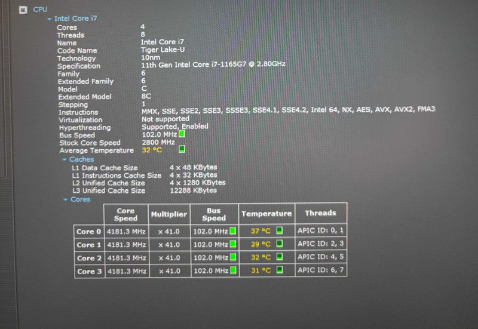This screenshot has width=478, height=329.
Task: Click Core 3 bus speed green icon
Action: [233, 270]
